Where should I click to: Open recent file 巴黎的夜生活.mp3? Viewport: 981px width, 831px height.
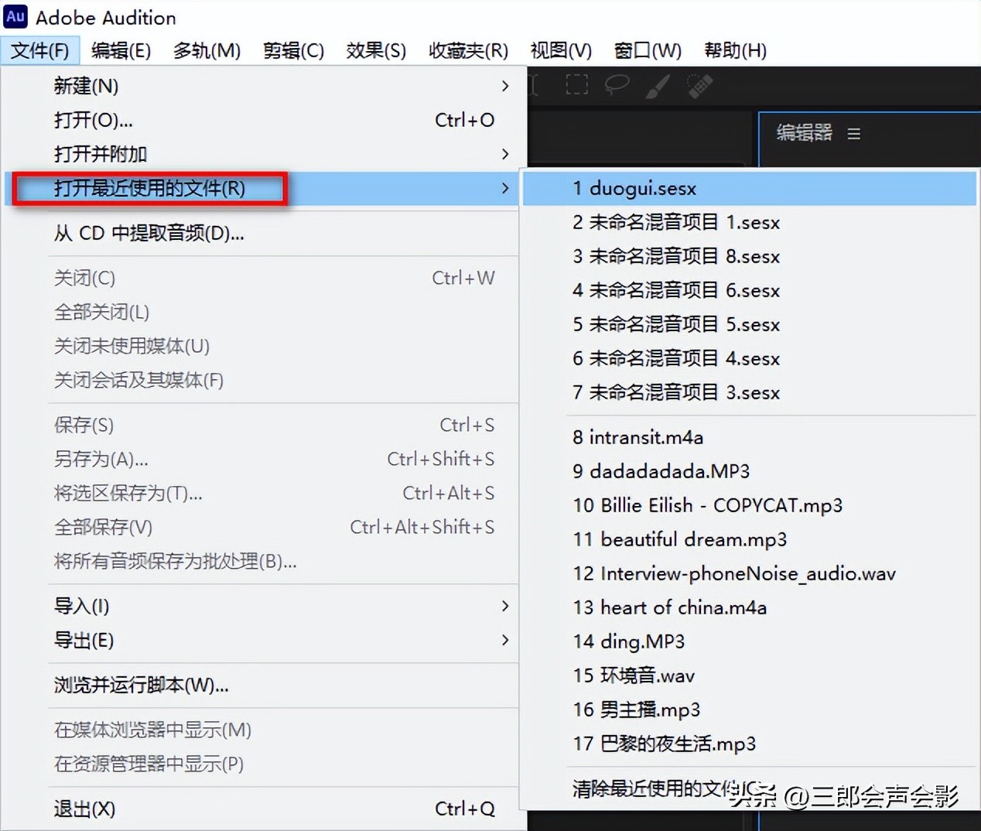click(749, 744)
